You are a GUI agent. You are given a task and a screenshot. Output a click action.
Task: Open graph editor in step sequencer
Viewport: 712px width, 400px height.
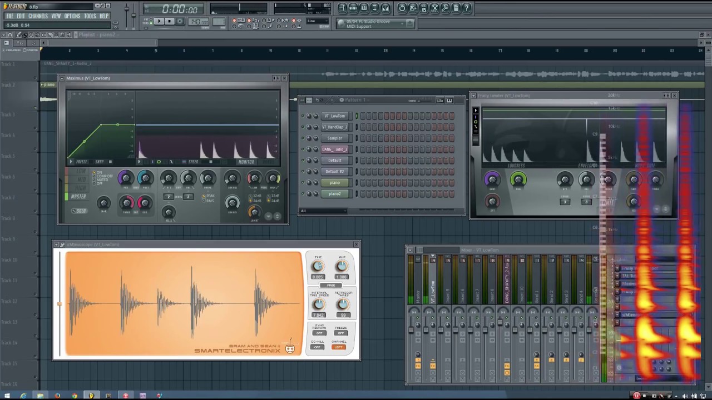tap(439, 101)
